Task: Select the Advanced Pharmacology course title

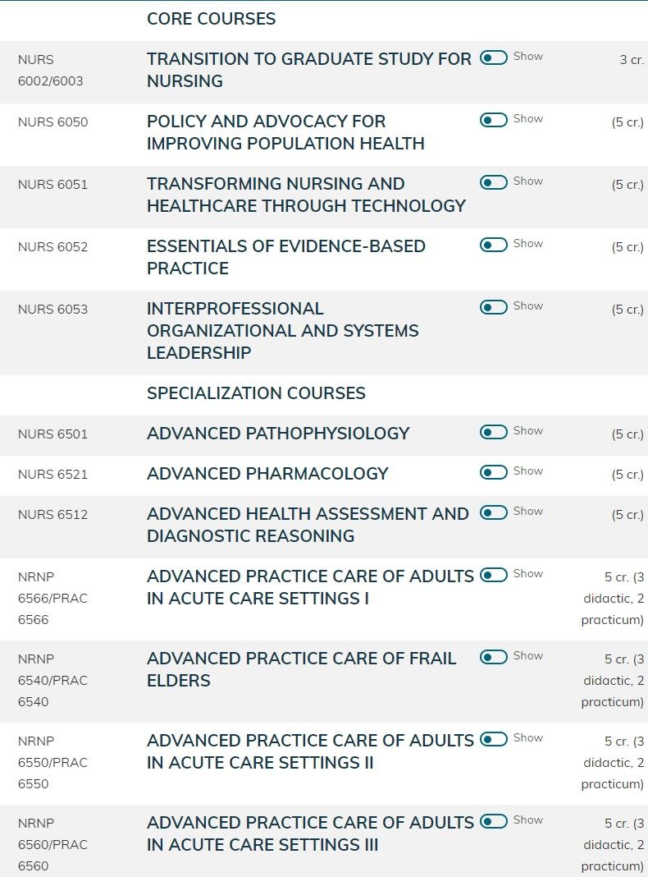Action: tap(267, 474)
